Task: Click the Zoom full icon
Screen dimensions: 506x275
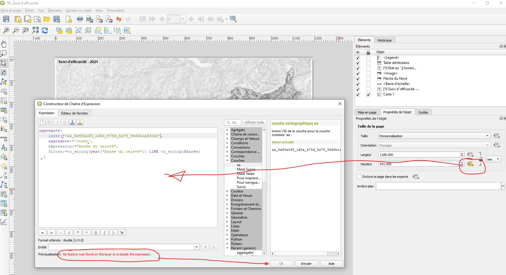Action: pos(35,30)
